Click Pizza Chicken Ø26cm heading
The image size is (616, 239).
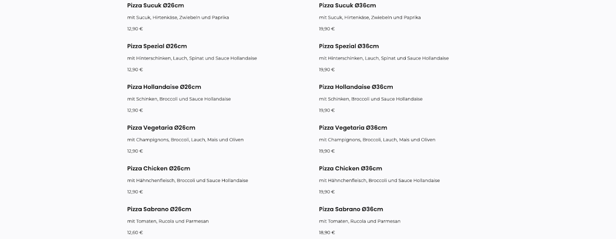click(x=159, y=169)
